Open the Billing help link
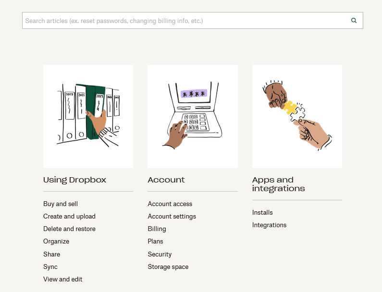Viewport: 382px width, 292px height. 157,229
